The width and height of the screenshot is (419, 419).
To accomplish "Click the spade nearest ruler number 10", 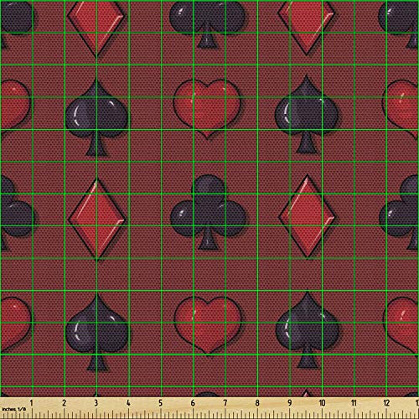I will click(x=308, y=330).
